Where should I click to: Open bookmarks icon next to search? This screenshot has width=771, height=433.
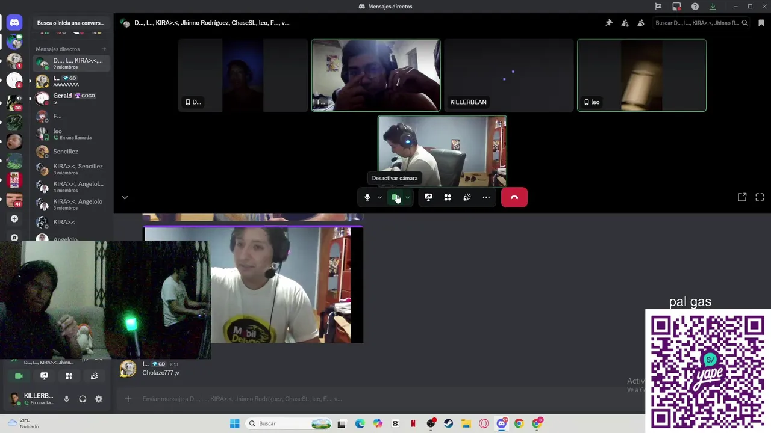pyautogui.click(x=761, y=23)
